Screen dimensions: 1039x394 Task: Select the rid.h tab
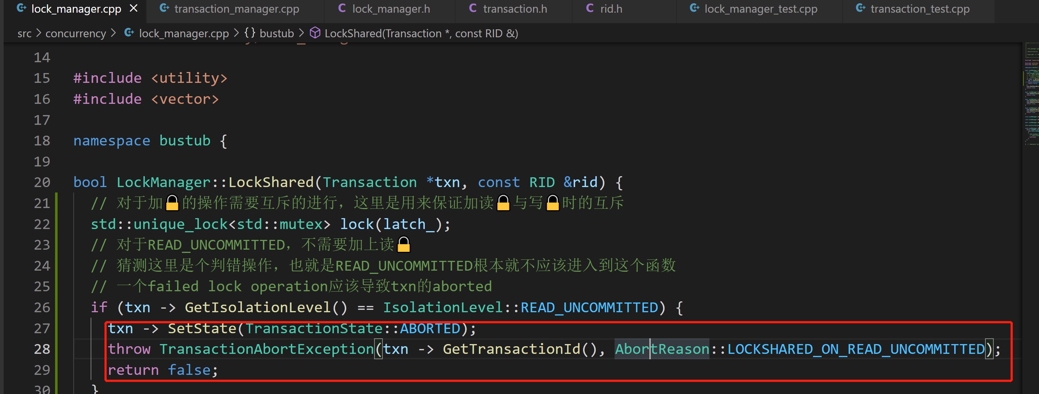[x=611, y=9]
